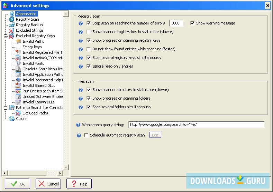This screenshot has width=273, height=192.
Task: Click the Invalid Application Paths icon
Action: 18,74
